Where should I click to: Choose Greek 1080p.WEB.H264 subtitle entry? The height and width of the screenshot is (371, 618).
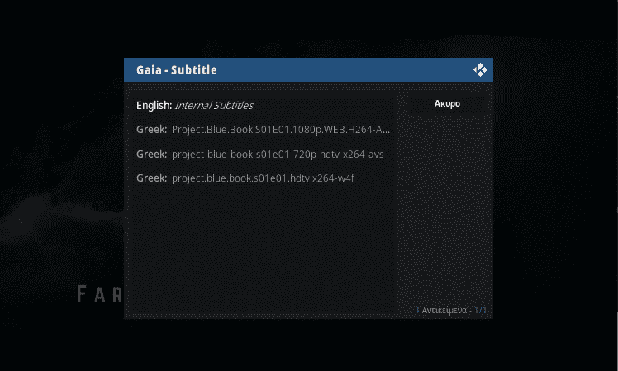pyautogui.click(x=262, y=130)
